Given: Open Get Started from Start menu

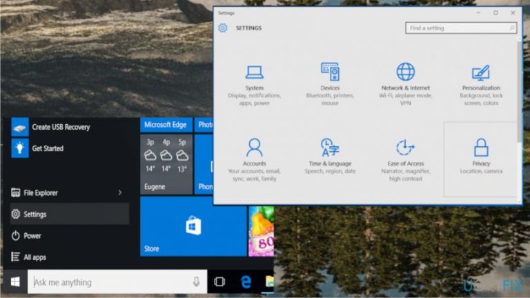Looking at the screenshot, I should 37,148.
